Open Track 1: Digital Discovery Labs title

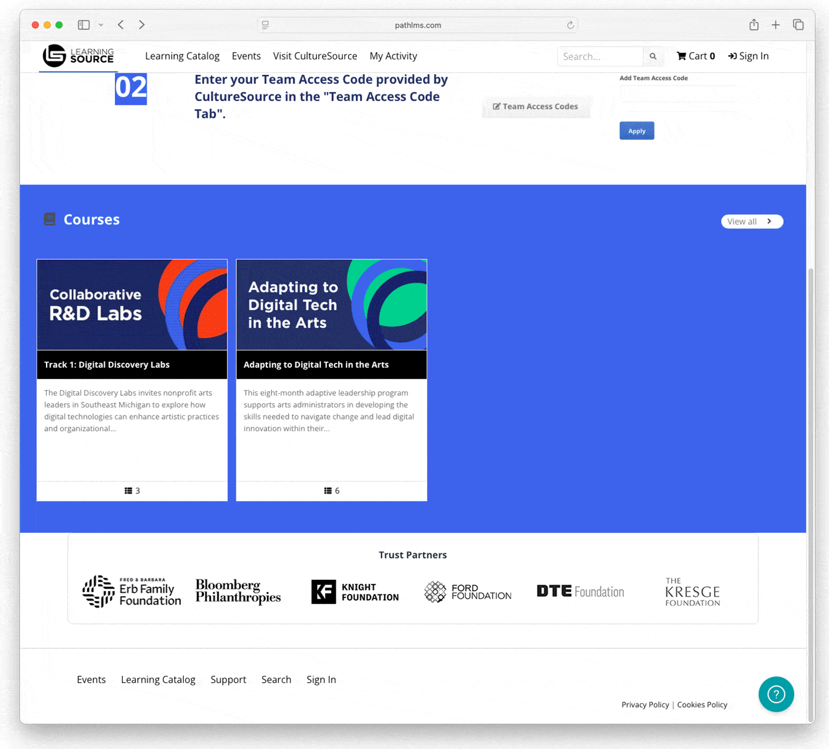107,365
